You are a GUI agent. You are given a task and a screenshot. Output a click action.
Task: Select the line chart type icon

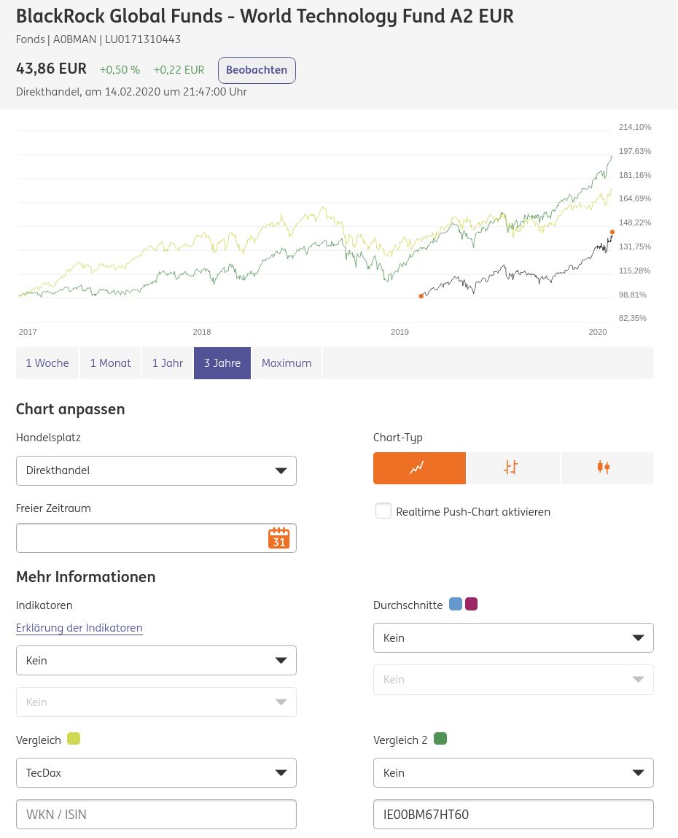[419, 468]
